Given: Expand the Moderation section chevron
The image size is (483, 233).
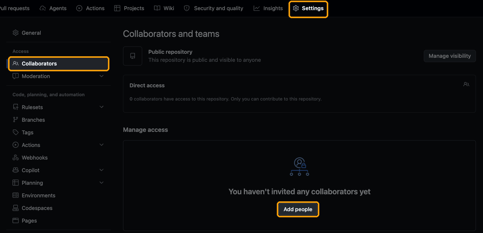Looking at the screenshot, I should [x=101, y=76].
